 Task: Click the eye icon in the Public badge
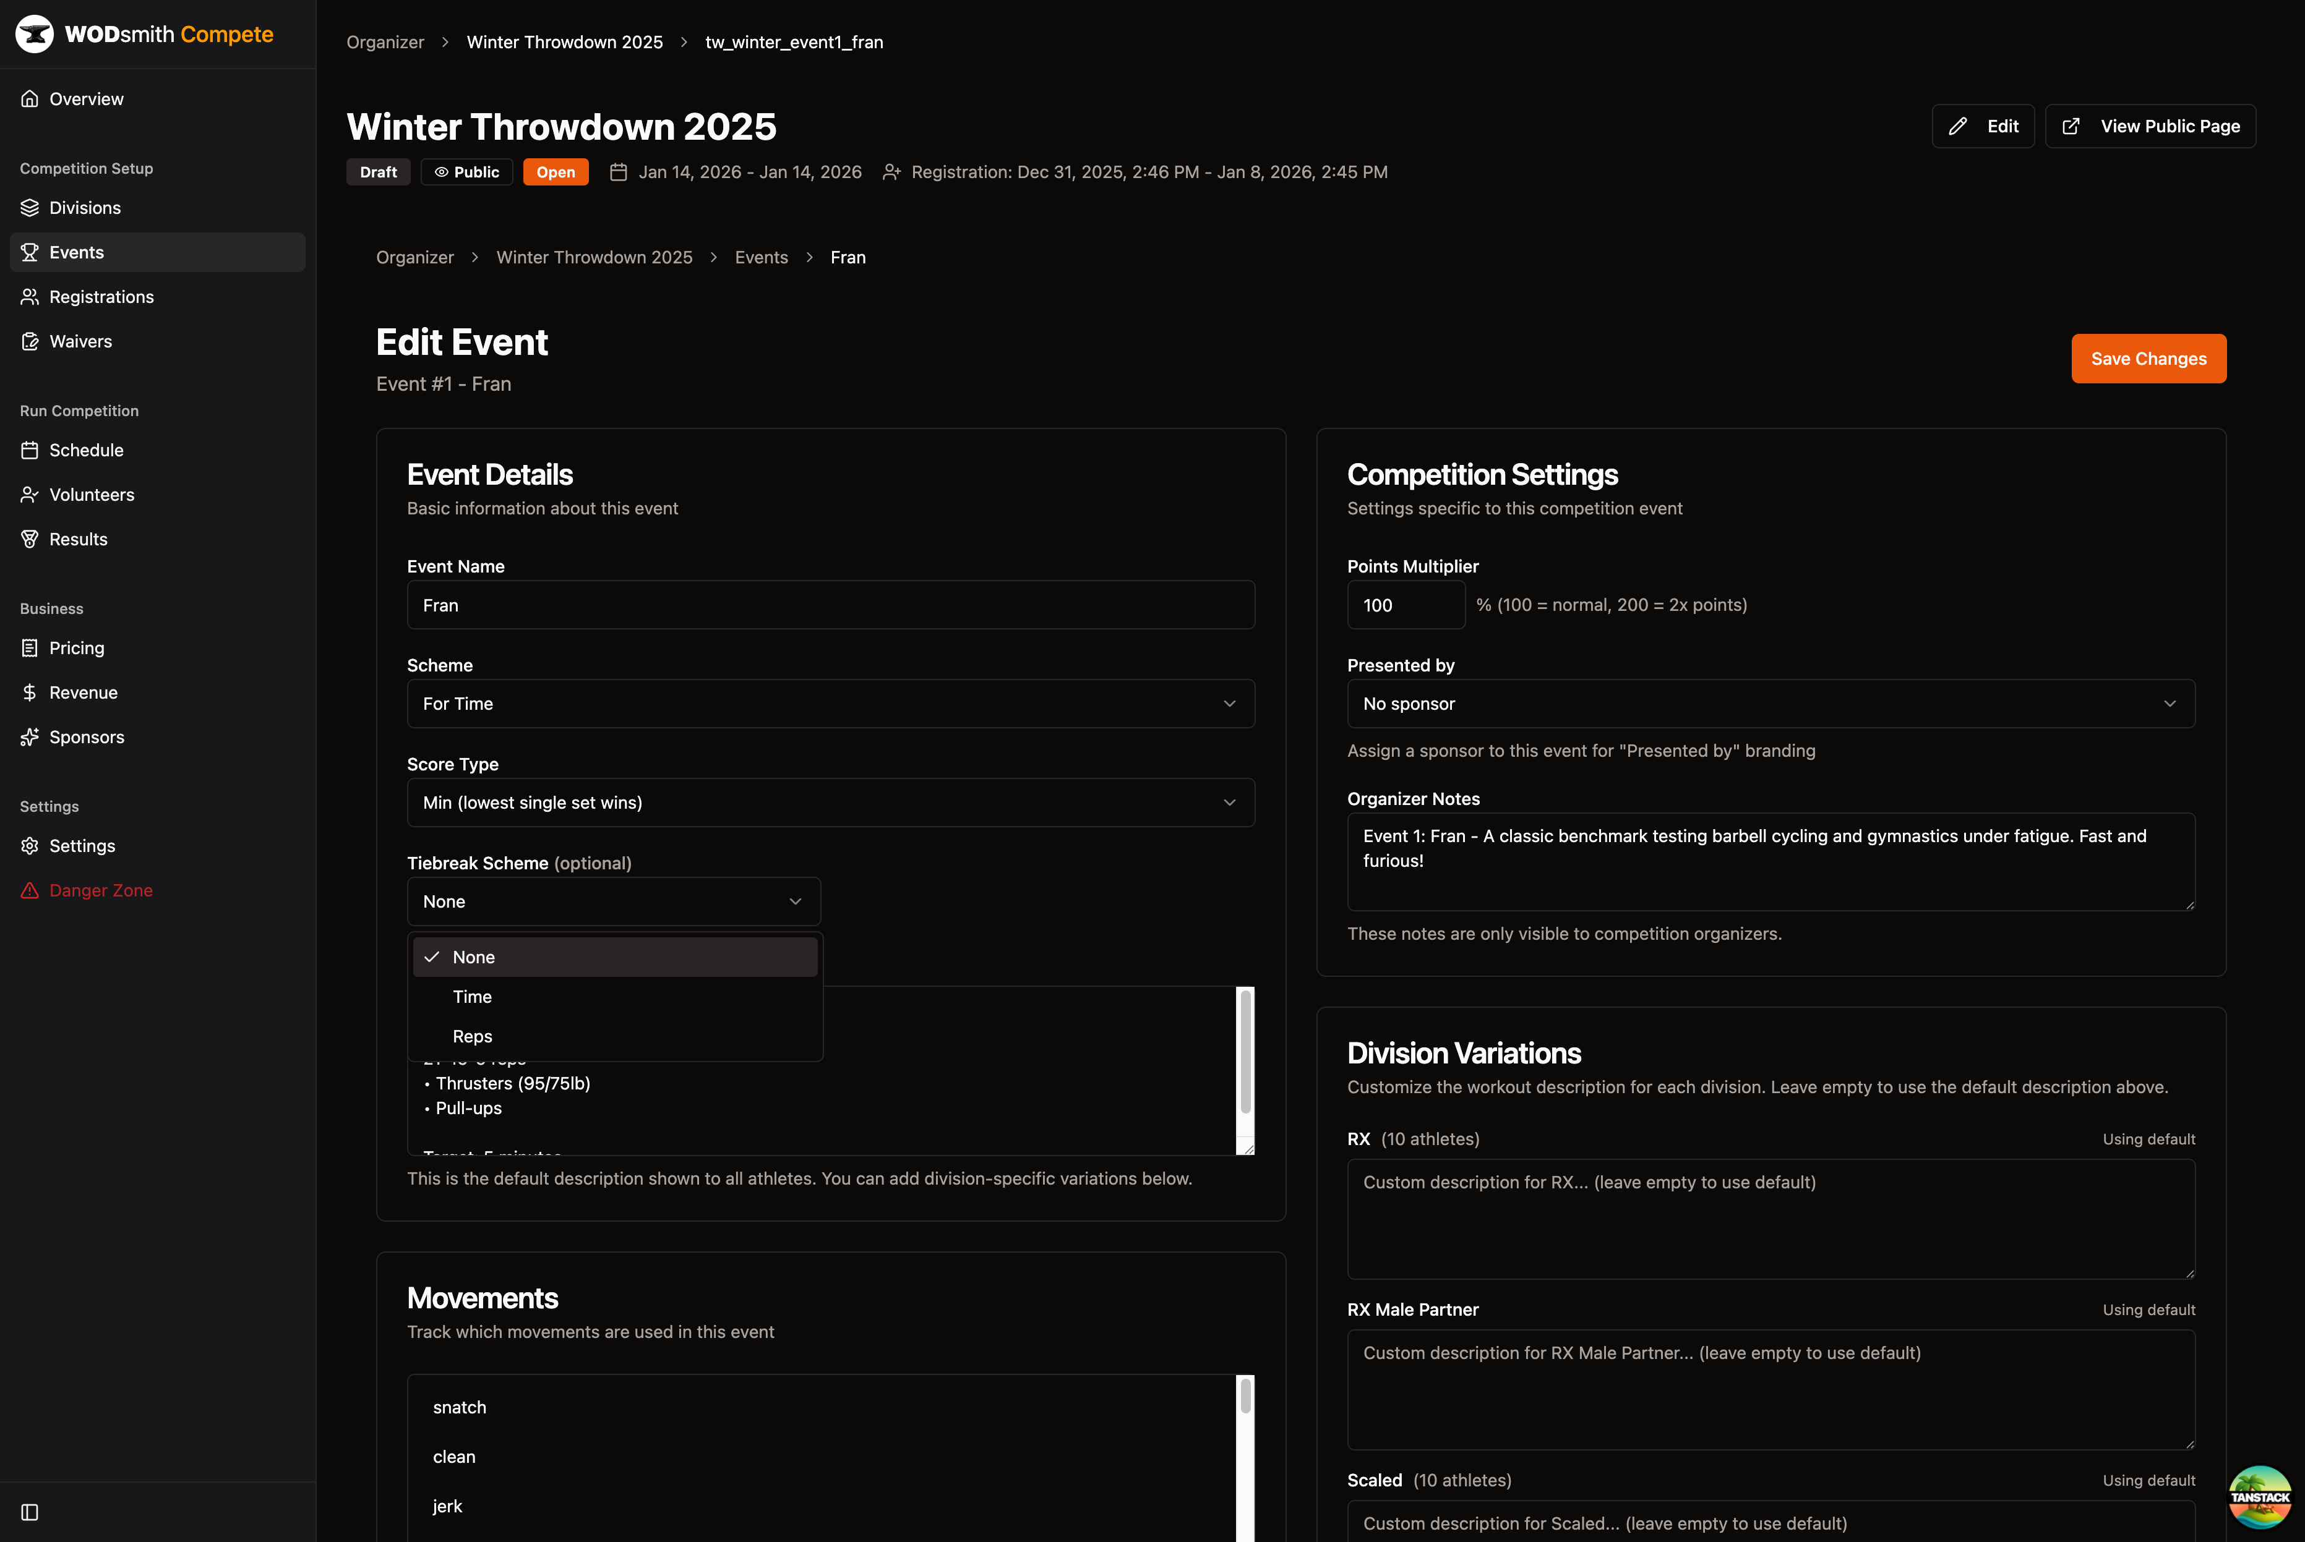(x=442, y=172)
